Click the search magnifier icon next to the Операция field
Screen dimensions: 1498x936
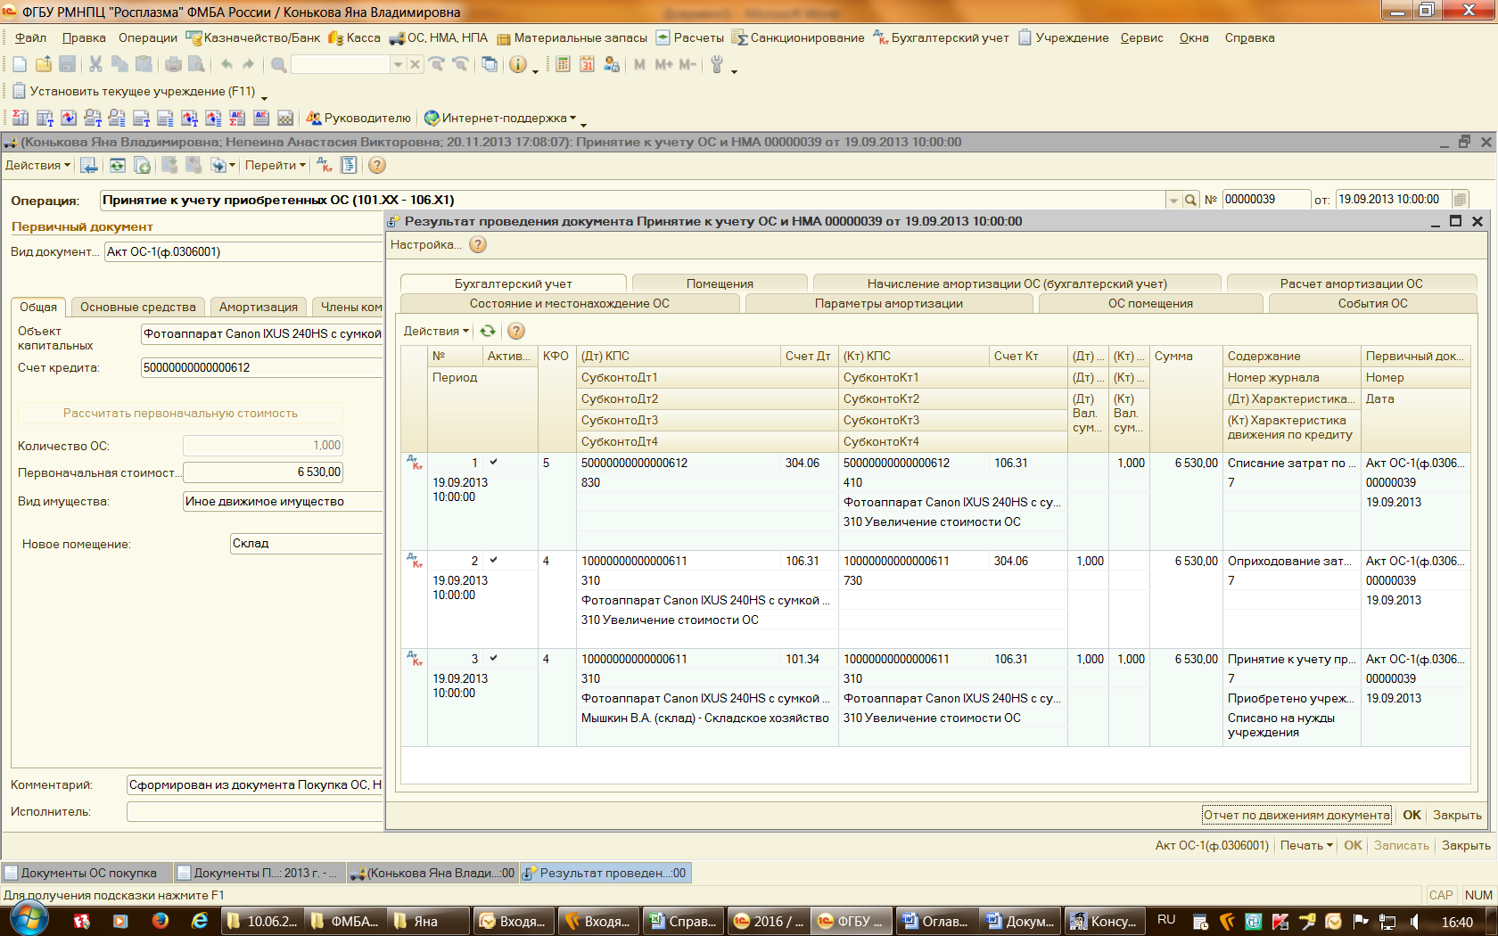tap(1190, 200)
